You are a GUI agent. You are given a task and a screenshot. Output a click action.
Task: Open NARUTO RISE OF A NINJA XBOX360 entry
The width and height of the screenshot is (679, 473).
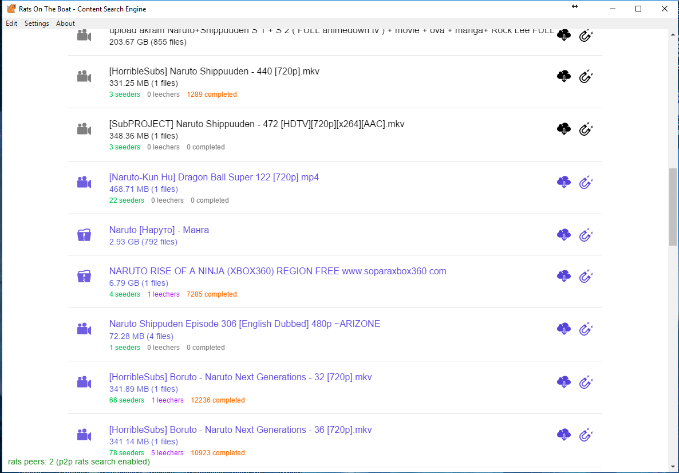click(x=278, y=271)
